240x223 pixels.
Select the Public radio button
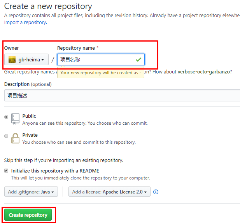pyautogui.click(x=6, y=117)
